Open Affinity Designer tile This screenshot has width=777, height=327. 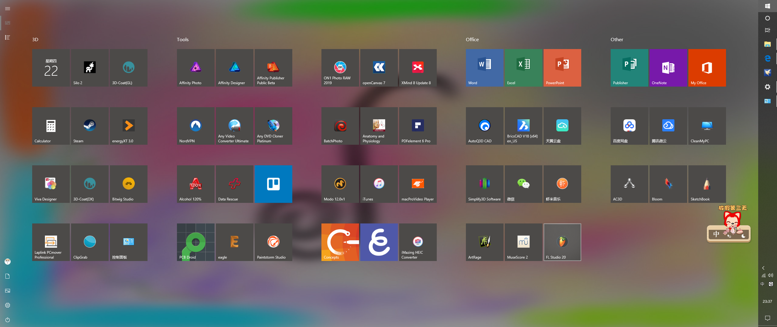(x=234, y=68)
